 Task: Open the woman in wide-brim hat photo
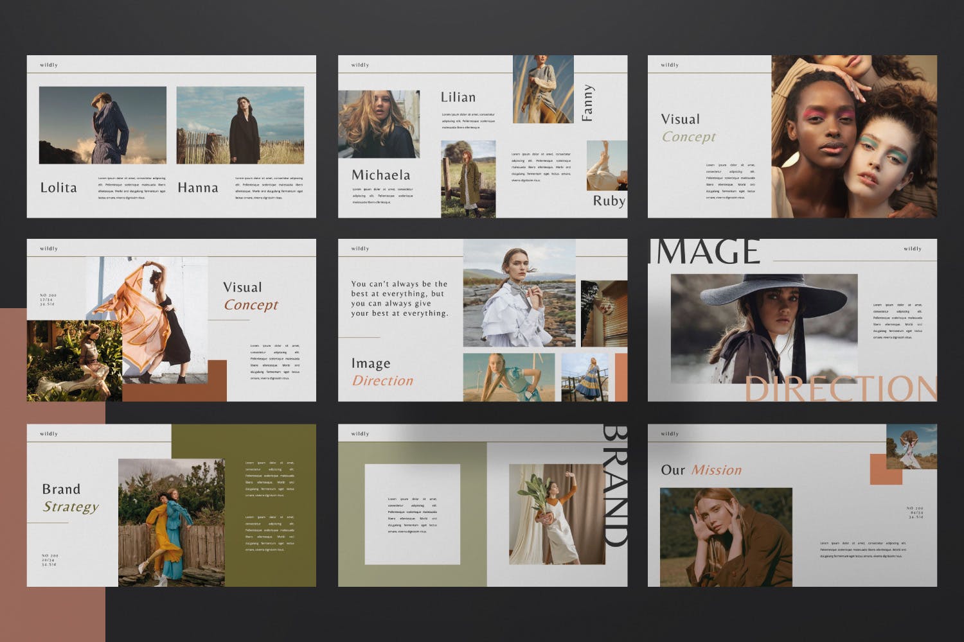(x=763, y=328)
